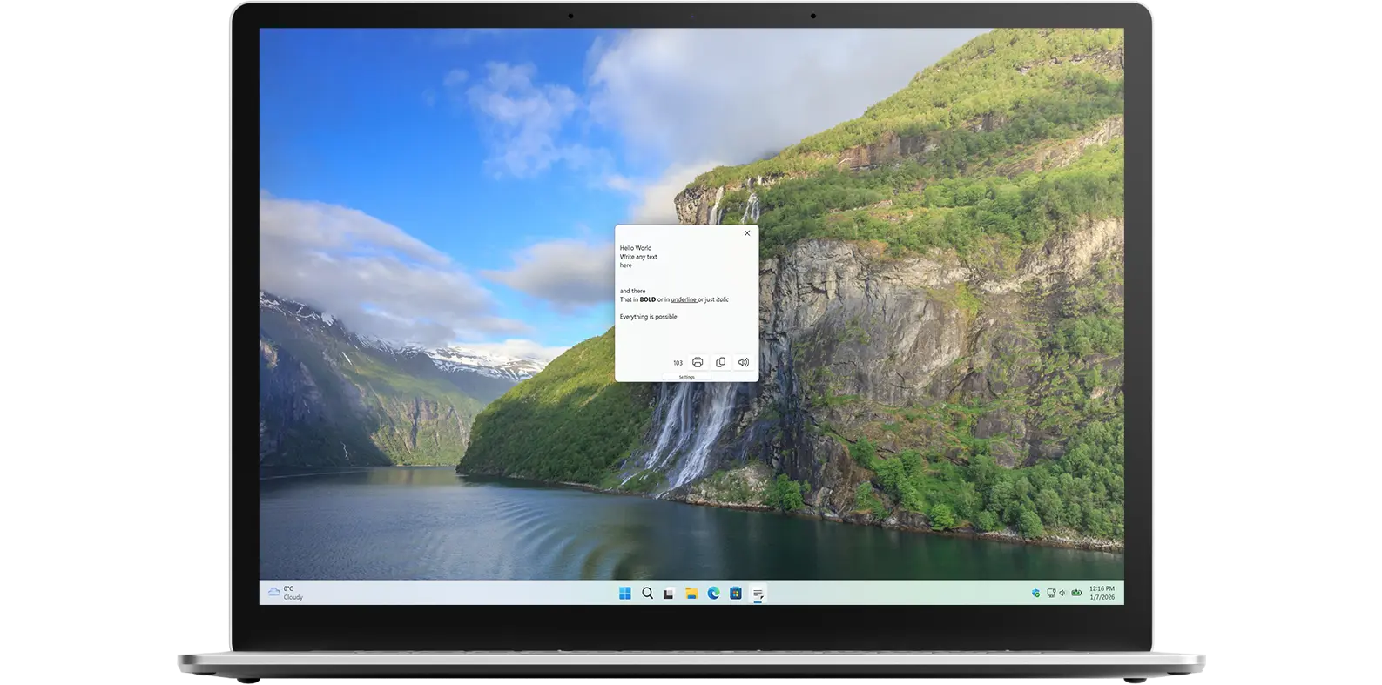Launch Microsoft Edge from the taskbar
The width and height of the screenshot is (1382, 685).
click(713, 594)
